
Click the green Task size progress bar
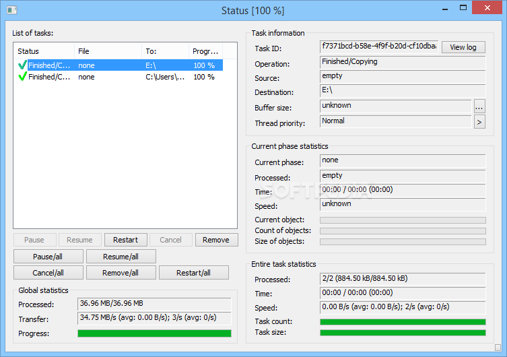(x=403, y=333)
